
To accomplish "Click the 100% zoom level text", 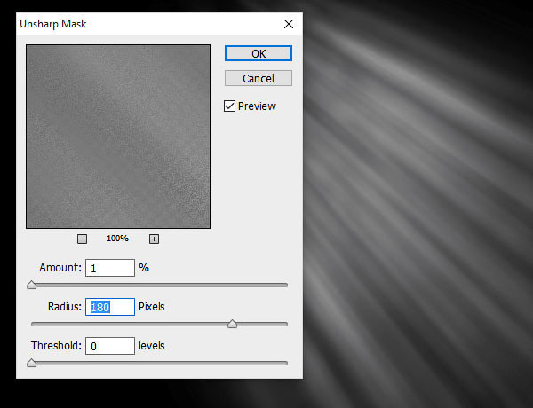I will tap(117, 239).
